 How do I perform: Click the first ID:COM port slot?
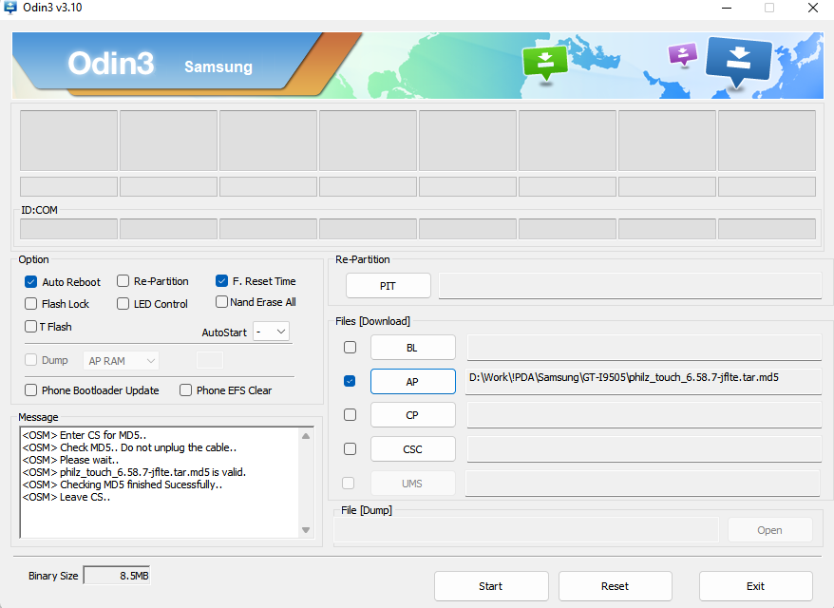(x=68, y=229)
